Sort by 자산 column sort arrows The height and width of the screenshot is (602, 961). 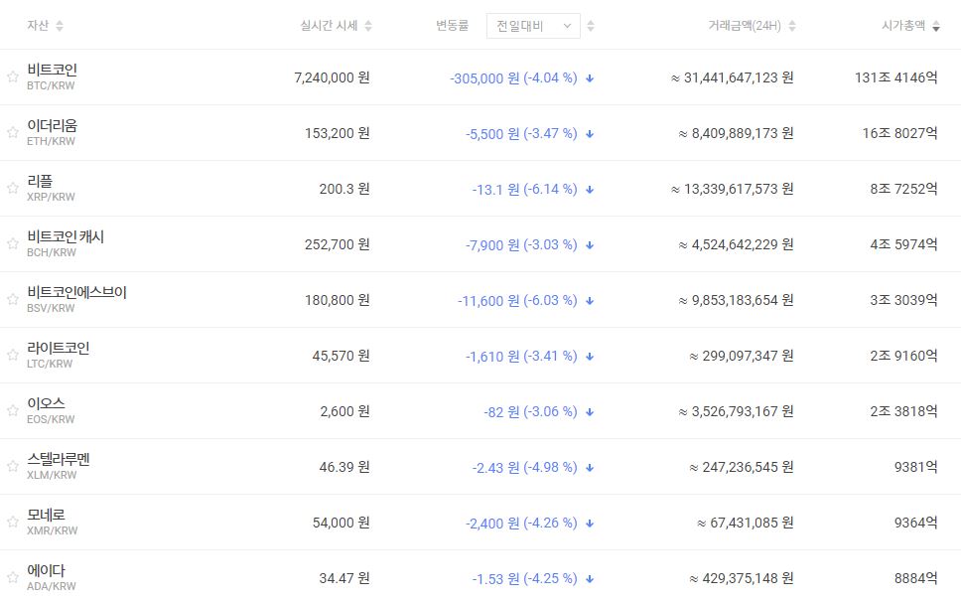tap(59, 26)
